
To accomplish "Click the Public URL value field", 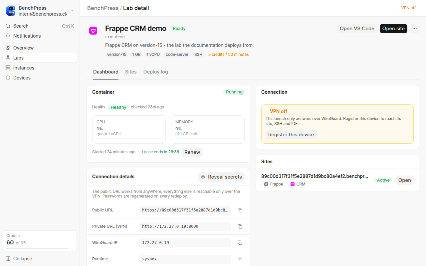I will click(x=185, y=210).
